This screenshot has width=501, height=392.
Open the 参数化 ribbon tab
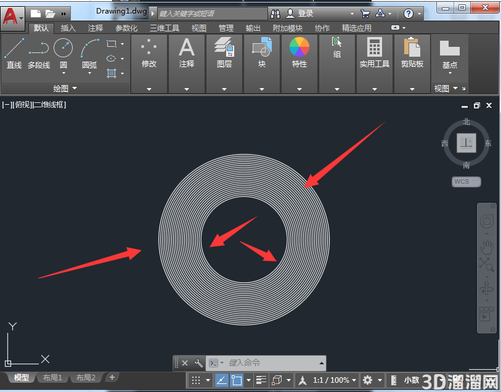126,28
